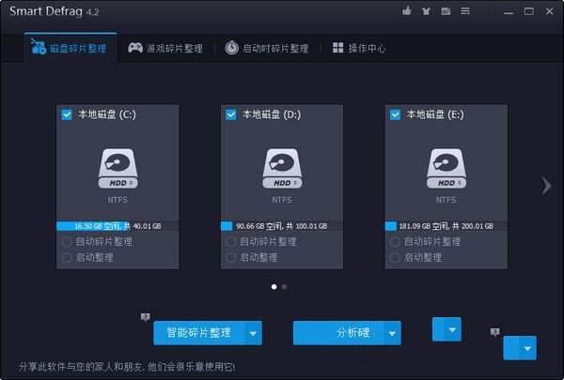Expand the 分析 button dropdown arrow
Image resolution: width=564 pixels, height=380 pixels.
pyautogui.click(x=392, y=333)
